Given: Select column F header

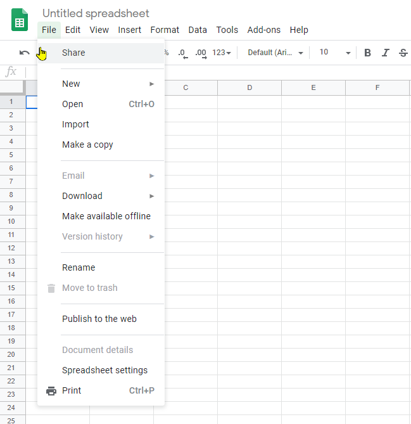Looking at the screenshot, I should pyautogui.click(x=377, y=87).
